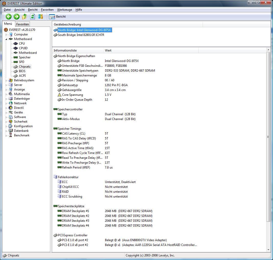
Task: Click the DirectX icon in tree
Action: pyautogui.click(x=11, y=108)
